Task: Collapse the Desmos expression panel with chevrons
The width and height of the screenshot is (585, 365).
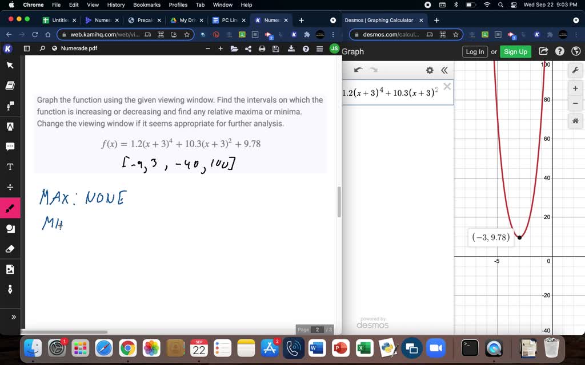Action: [444, 70]
